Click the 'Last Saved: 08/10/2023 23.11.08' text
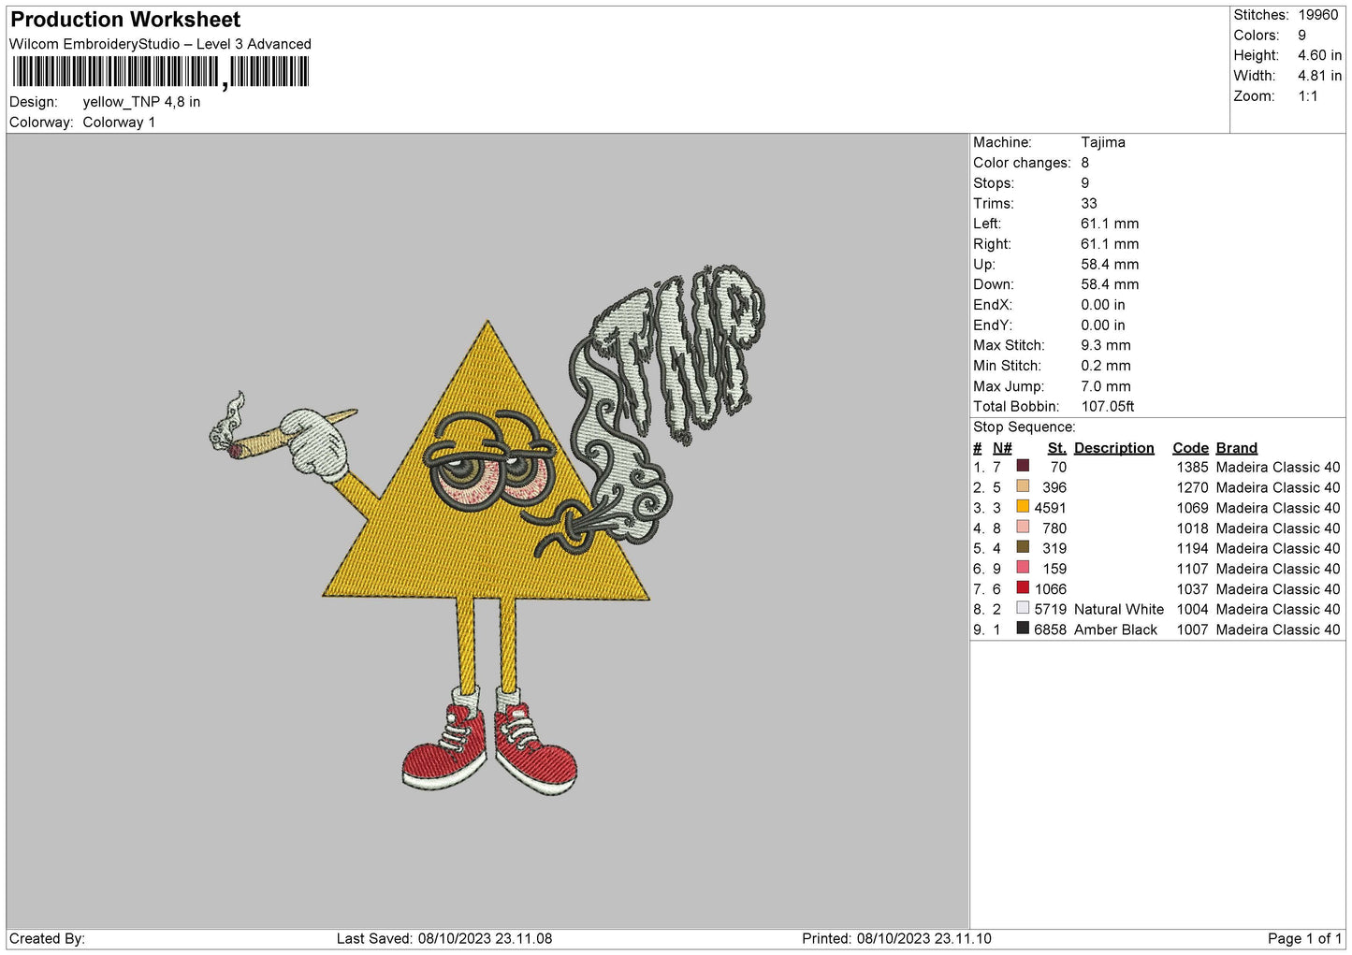This screenshot has height=955, width=1352. click(444, 938)
